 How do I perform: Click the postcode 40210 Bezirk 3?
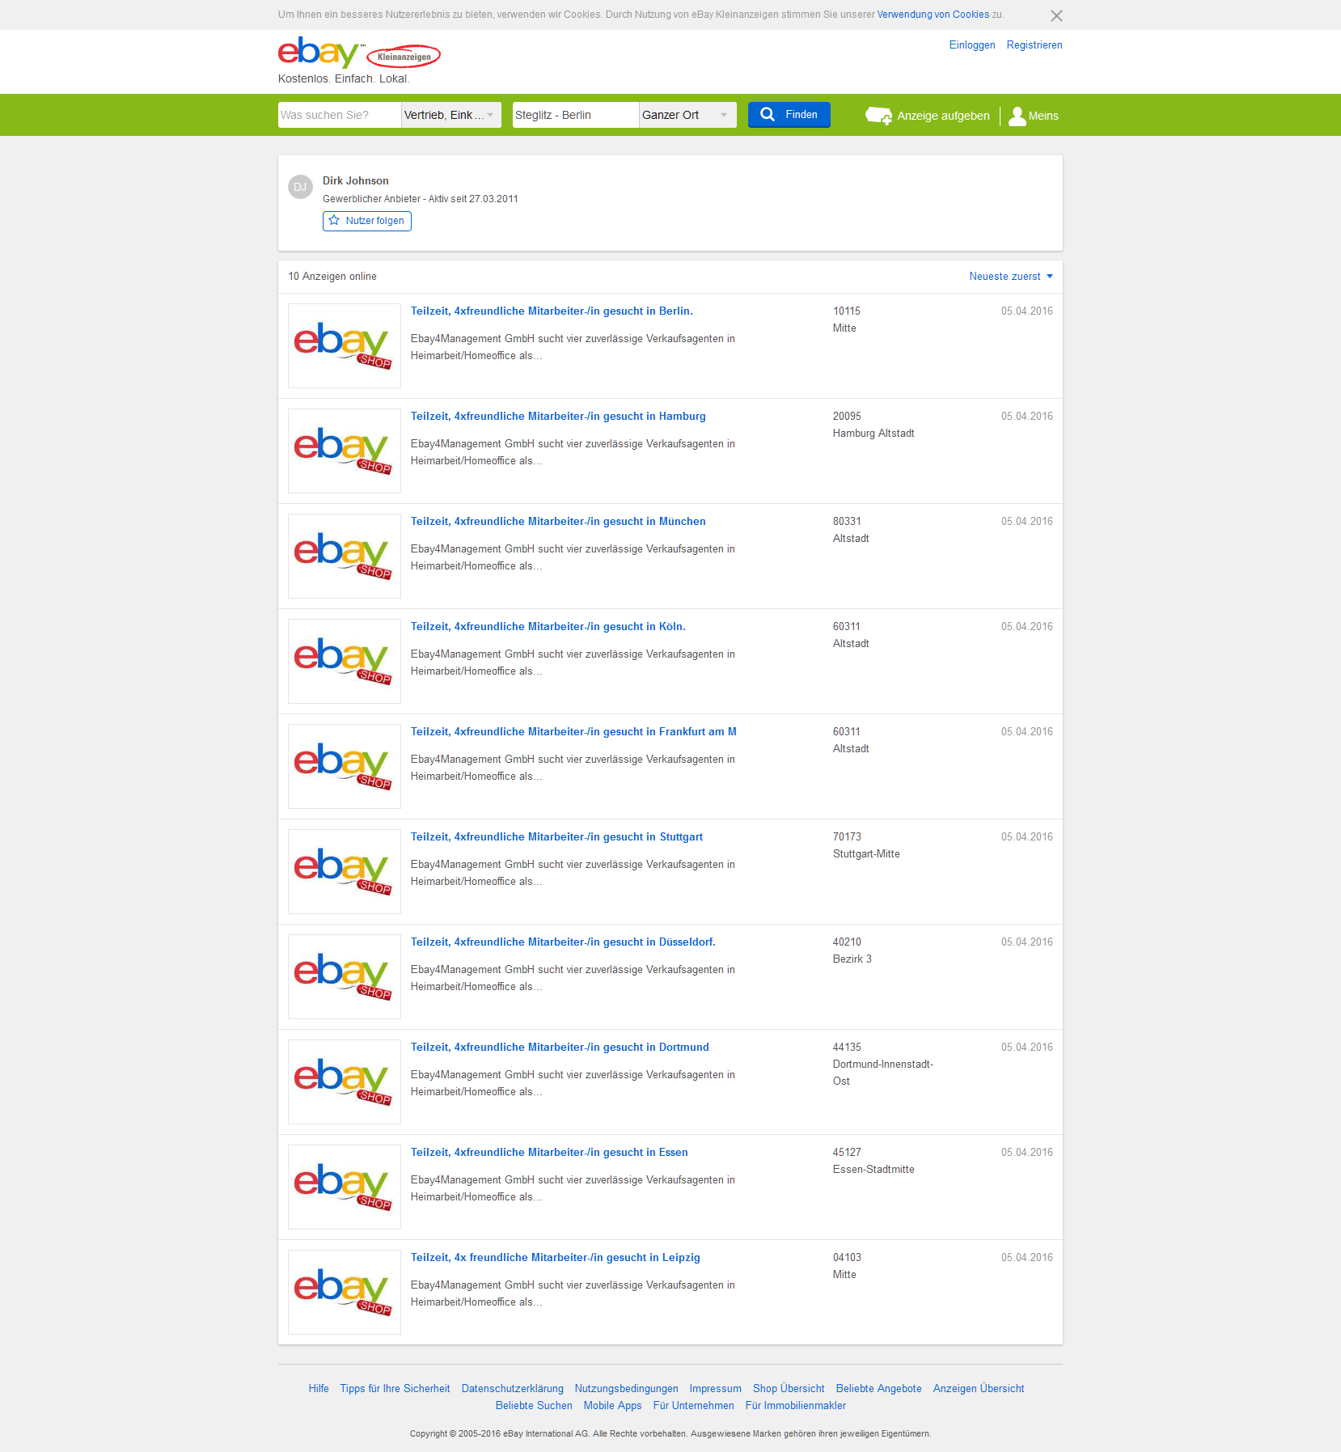point(852,950)
